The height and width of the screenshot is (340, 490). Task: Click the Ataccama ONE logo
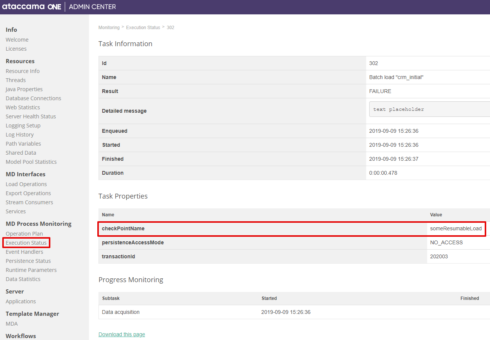[x=31, y=7]
